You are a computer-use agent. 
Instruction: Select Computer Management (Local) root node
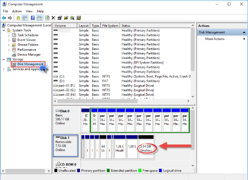coord(29,25)
